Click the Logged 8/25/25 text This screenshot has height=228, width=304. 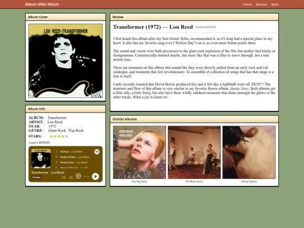pyautogui.click(x=39, y=142)
